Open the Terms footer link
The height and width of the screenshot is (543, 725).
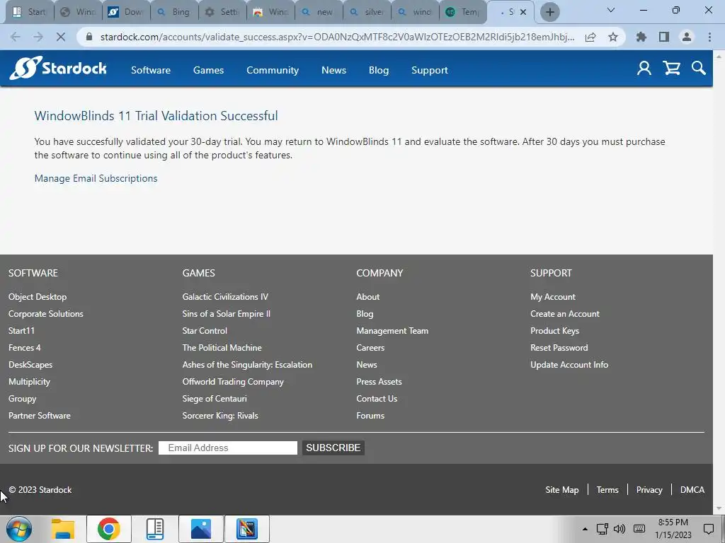pyautogui.click(x=607, y=490)
